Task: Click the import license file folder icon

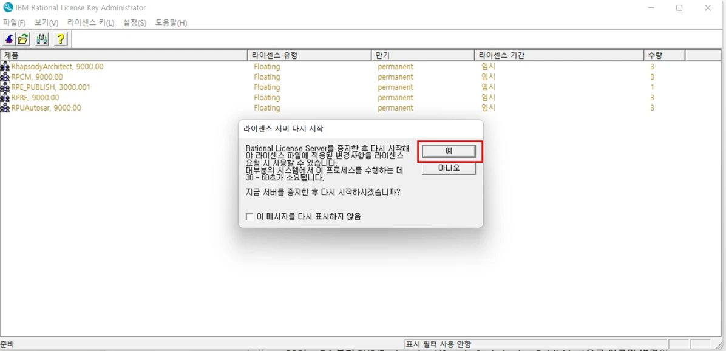Action: [x=24, y=39]
